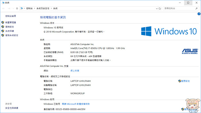Select WORKGROUP value text
This screenshot has height=113, width=201.
(x=78, y=93)
